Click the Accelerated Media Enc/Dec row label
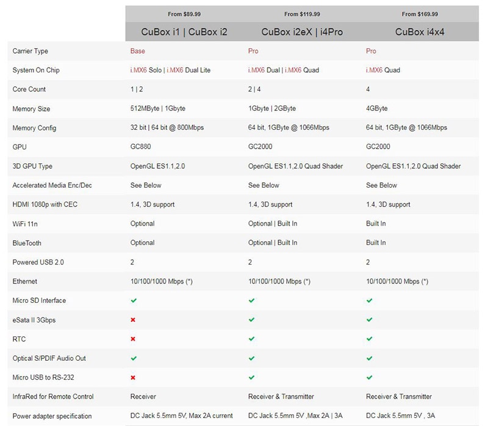 (52, 185)
